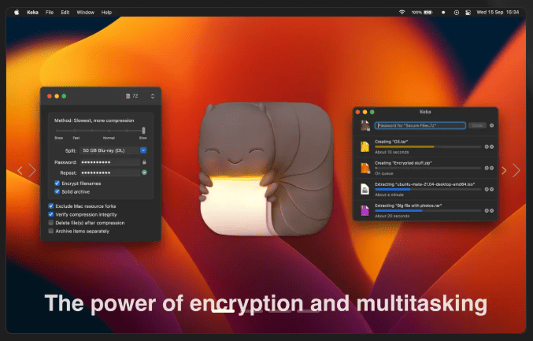Click the Big file with photos.rar progress bar
The height and width of the screenshot is (341, 533).
[x=428, y=211]
